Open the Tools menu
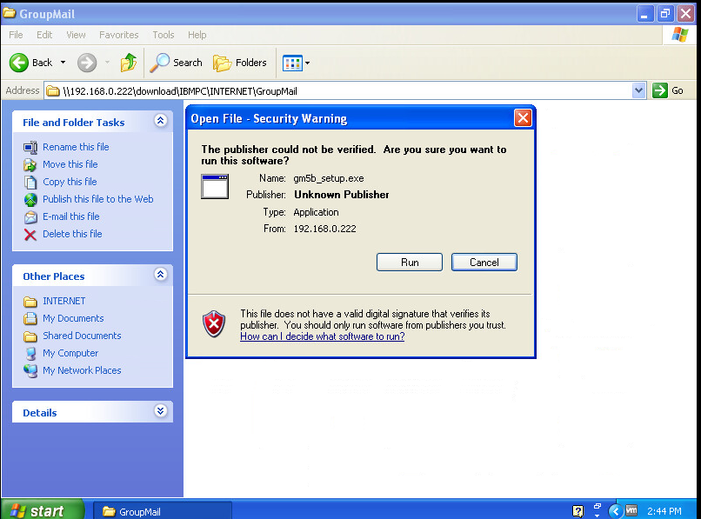 [x=164, y=35]
